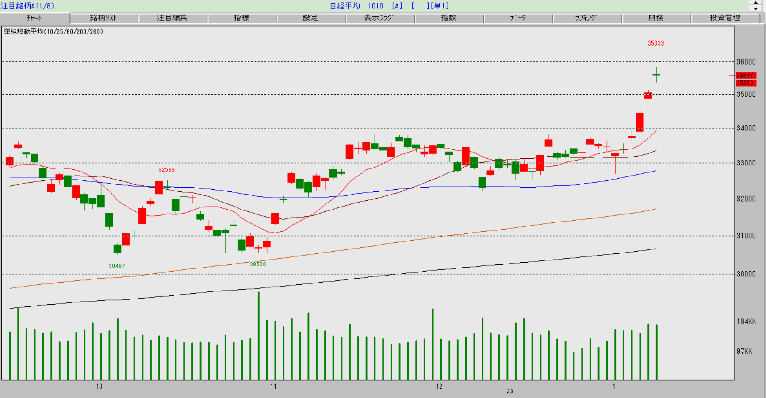The width and height of the screenshot is (766, 398).
Task: Click the 34000 price axis label
Action: click(x=746, y=128)
